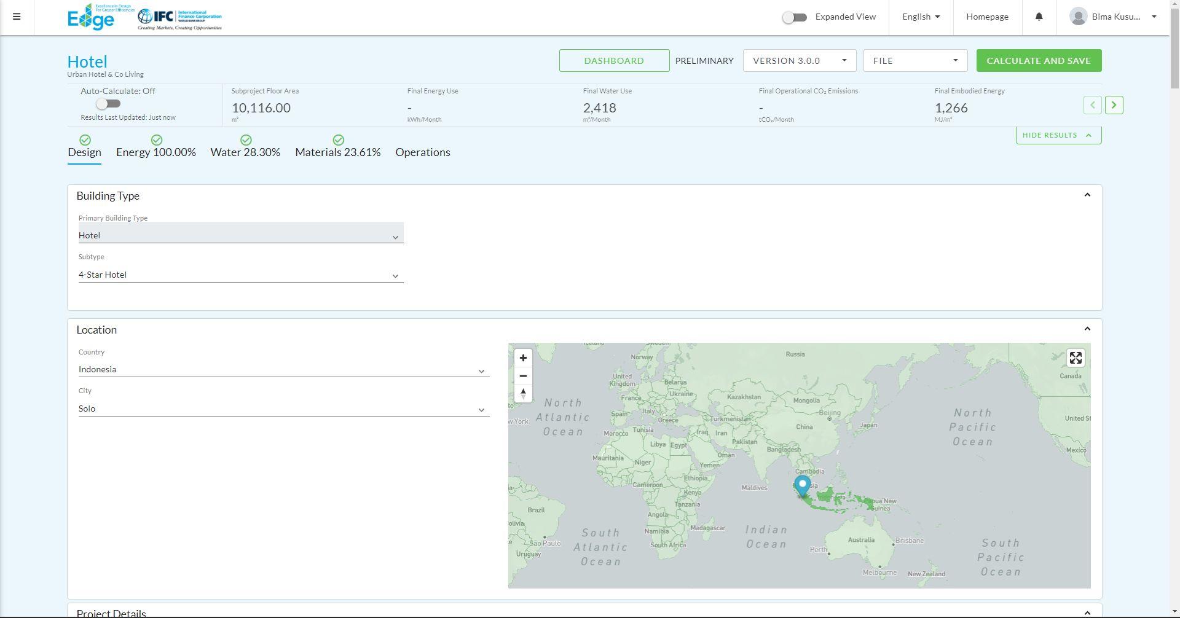The height and width of the screenshot is (618, 1180).
Task: Open the Version 3.0.0 dropdown
Action: pos(799,61)
